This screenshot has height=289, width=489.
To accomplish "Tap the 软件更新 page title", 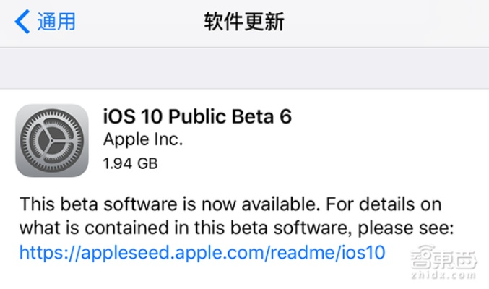I will click(244, 22).
